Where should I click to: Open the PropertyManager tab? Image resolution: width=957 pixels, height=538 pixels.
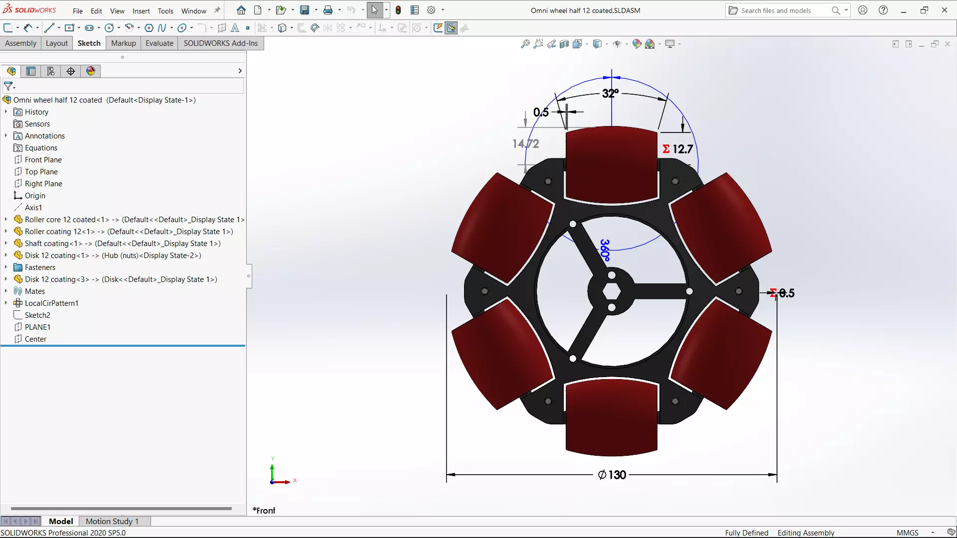pyautogui.click(x=31, y=71)
